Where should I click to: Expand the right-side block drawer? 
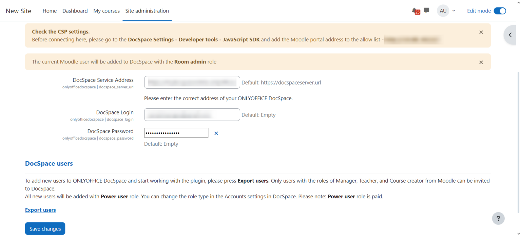pos(511,35)
